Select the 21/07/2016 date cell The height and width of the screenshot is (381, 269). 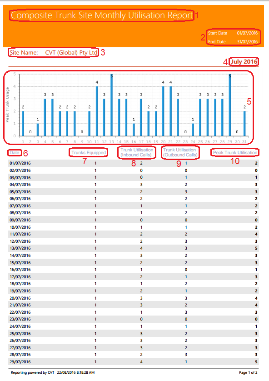20,305
